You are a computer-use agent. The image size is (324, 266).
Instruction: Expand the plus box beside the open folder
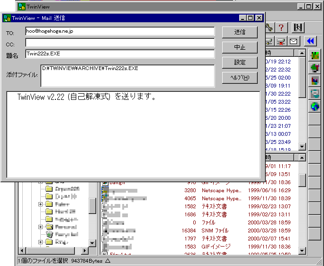(x=41, y=227)
